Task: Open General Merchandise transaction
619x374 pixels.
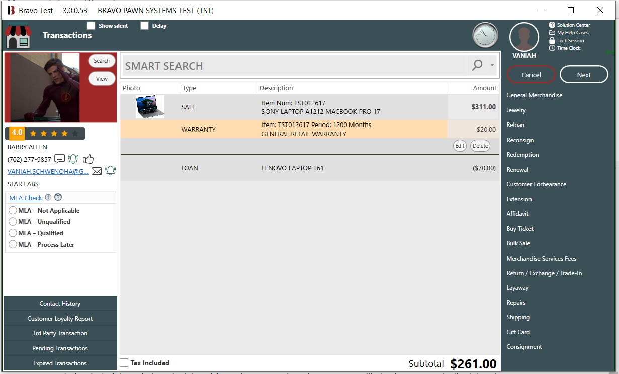Action: click(x=534, y=95)
